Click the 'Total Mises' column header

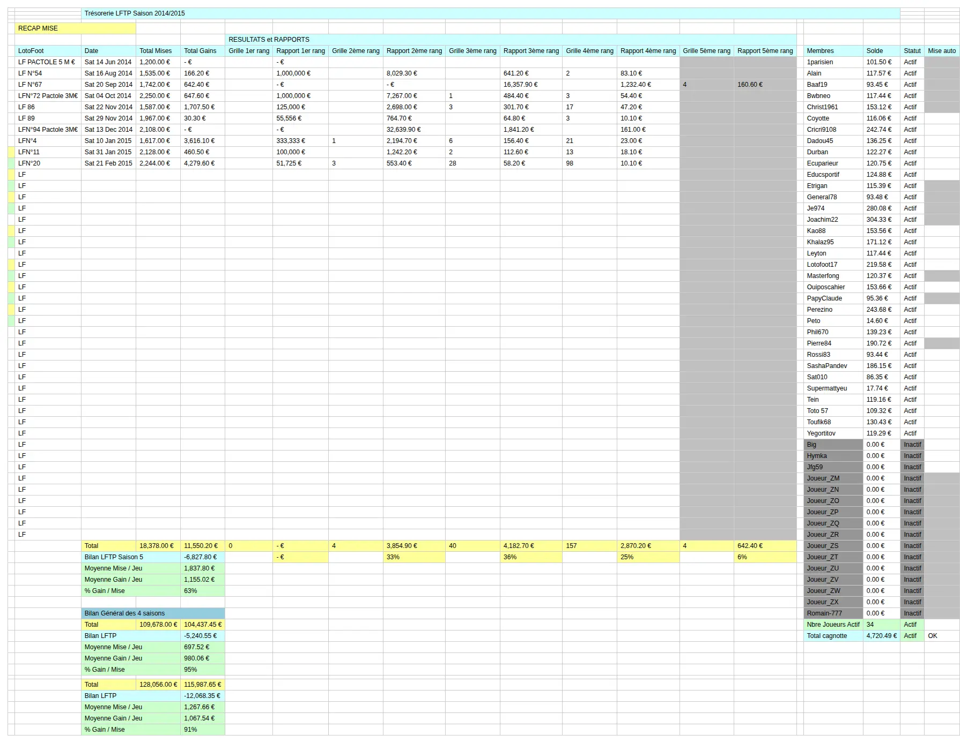pos(158,51)
